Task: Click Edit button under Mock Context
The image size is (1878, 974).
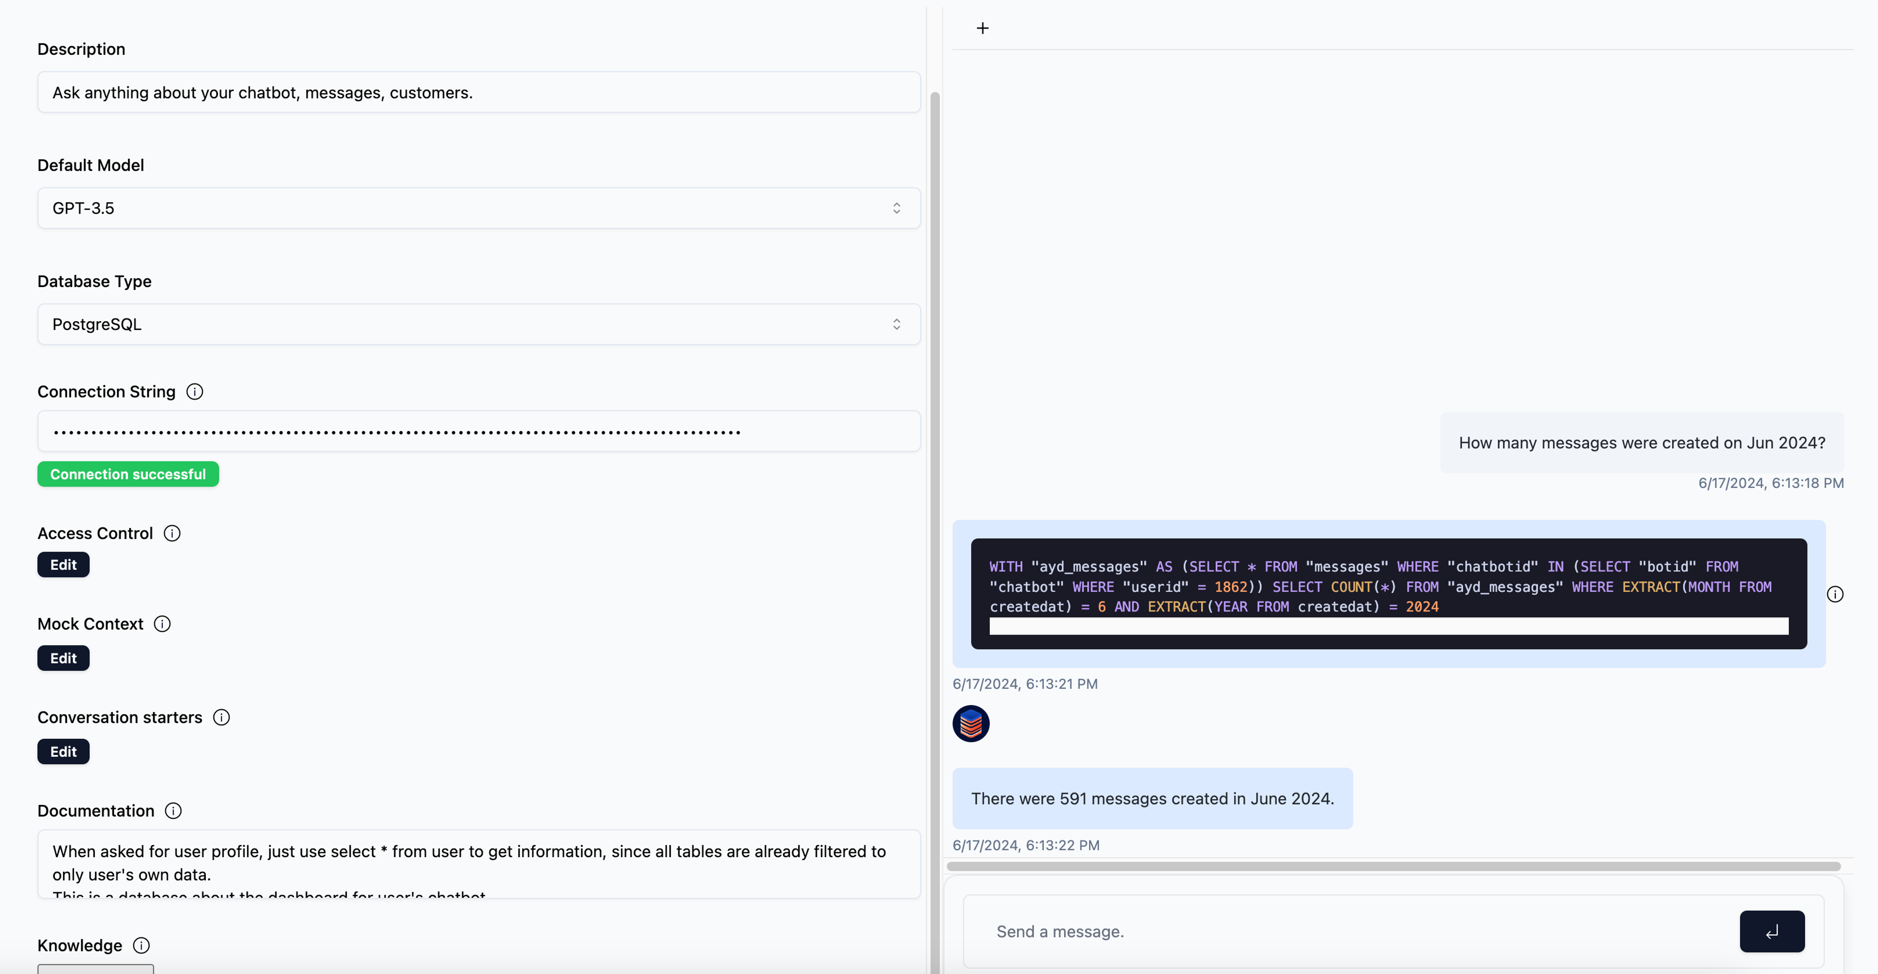Action: coord(64,658)
